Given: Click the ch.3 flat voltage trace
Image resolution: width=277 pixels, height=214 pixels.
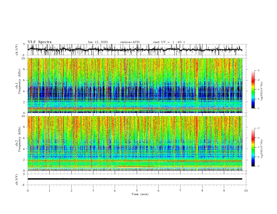Looking at the screenshot, I should coord(135,179).
